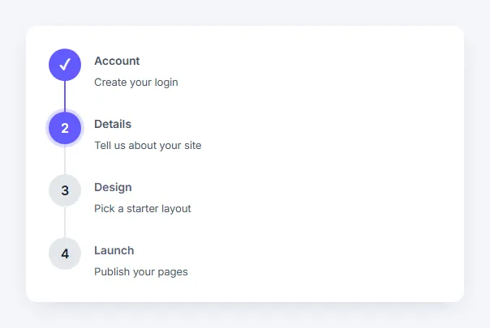The height and width of the screenshot is (328, 490).
Task: Click the 'Pick a starter layout' text
Action: [143, 208]
